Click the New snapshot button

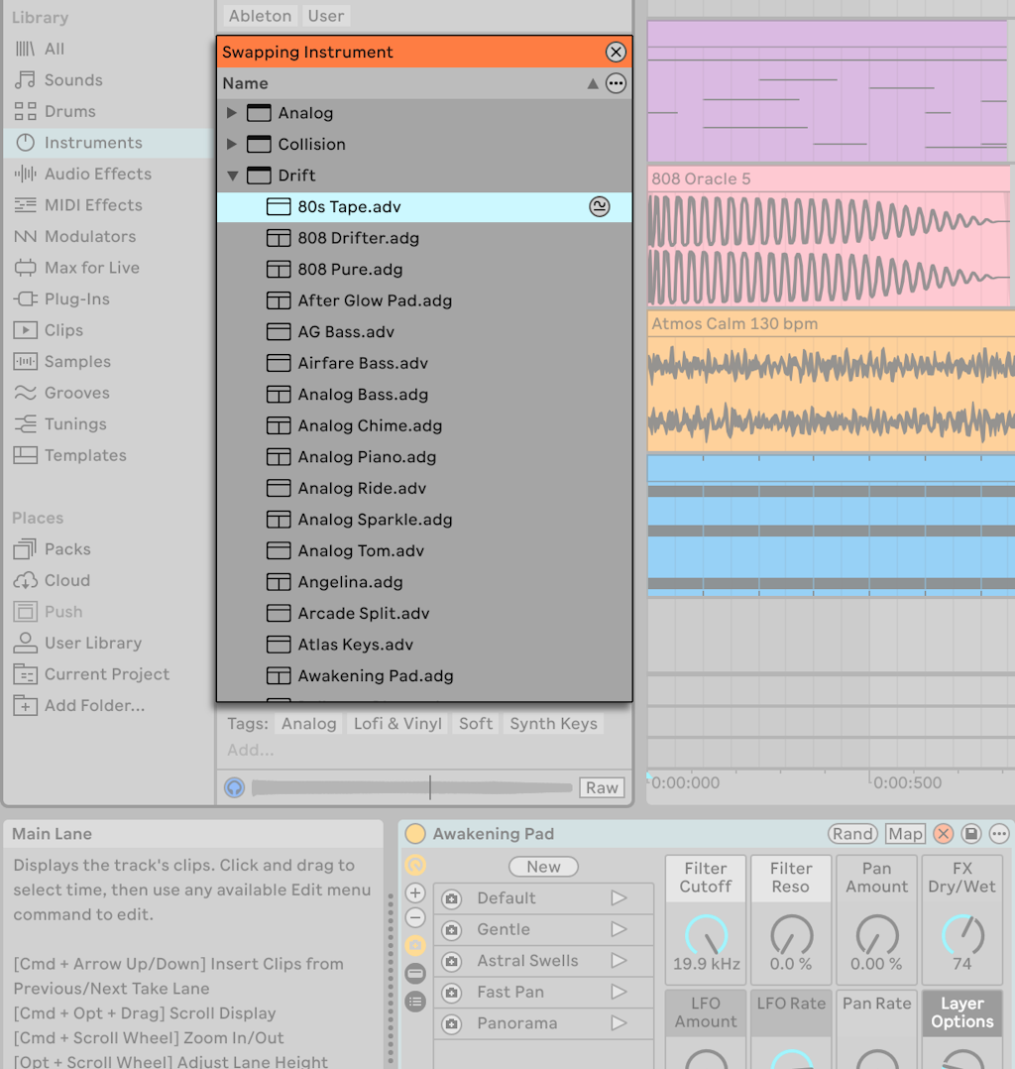click(x=543, y=866)
